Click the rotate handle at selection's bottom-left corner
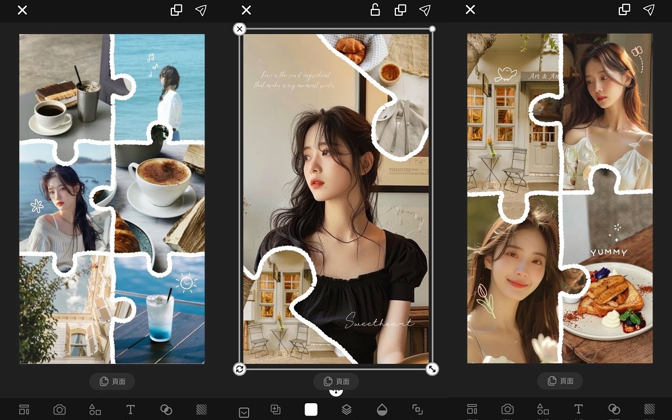672x420 pixels. tap(240, 368)
